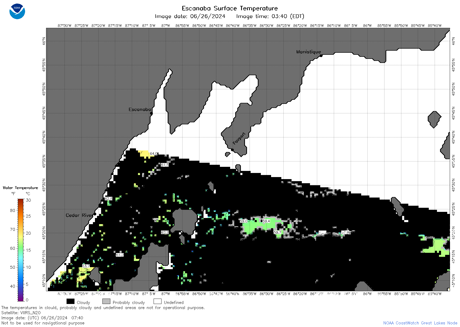Click the Undefined legend label text
This screenshot has height=327, width=460.
(174, 302)
